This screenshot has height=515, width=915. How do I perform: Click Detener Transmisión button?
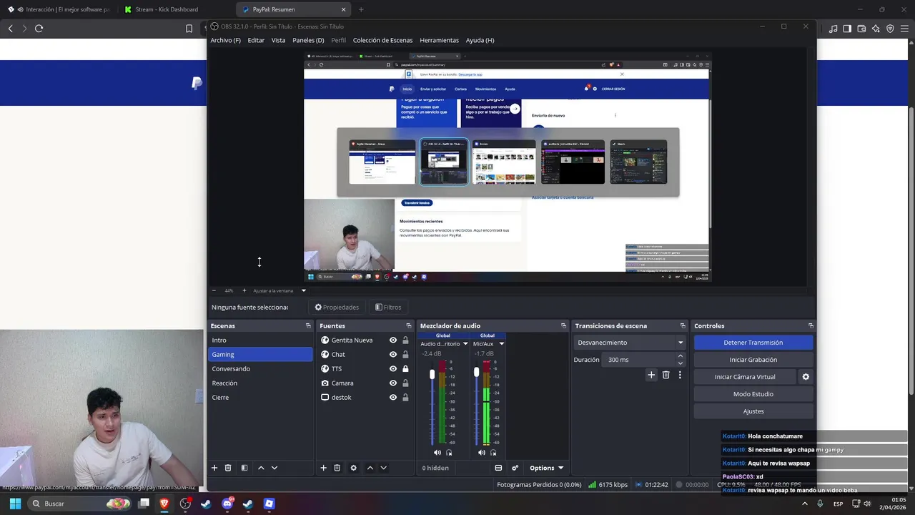click(x=753, y=343)
